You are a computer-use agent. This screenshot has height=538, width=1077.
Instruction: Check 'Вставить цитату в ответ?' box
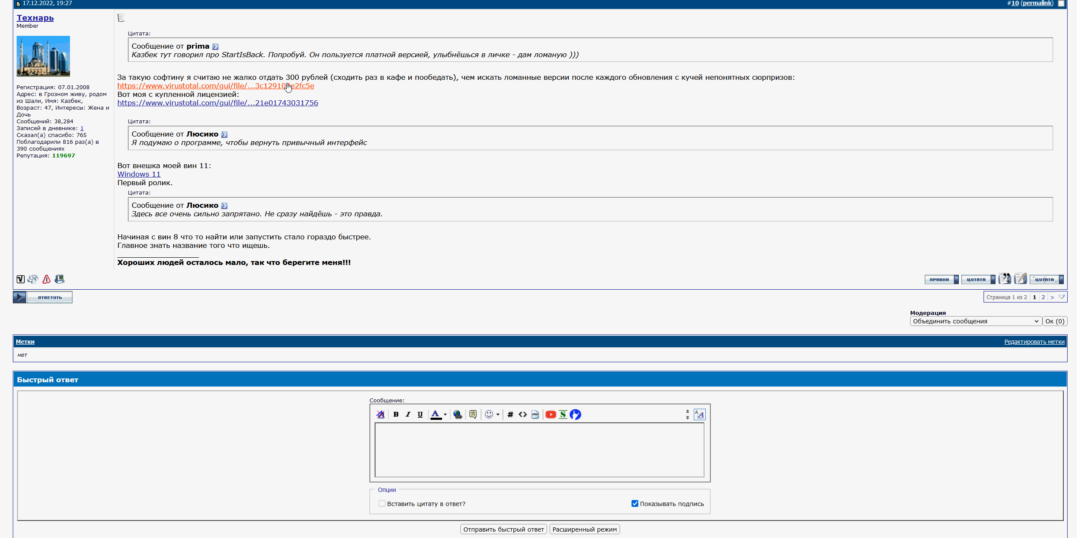(x=382, y=503)
